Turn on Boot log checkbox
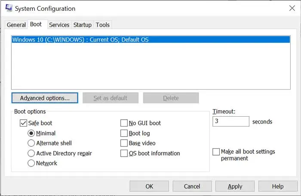This screenshot has width=301, height=196. pos(124,133)
